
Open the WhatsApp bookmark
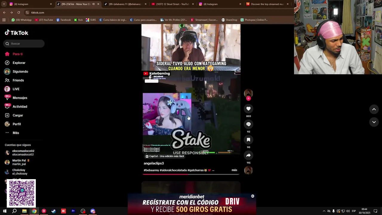[21, 20]
